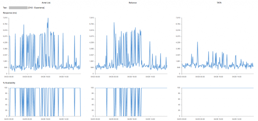Click 80 on Reliance availability y-axis

coord(93,94)
